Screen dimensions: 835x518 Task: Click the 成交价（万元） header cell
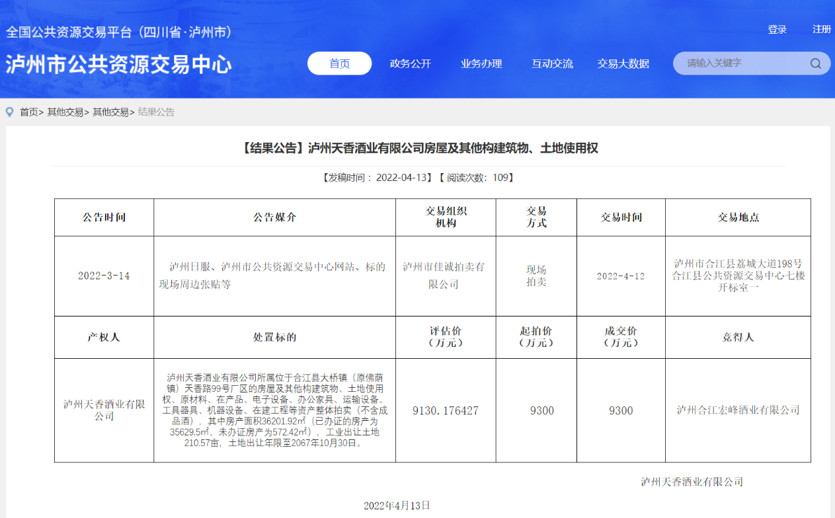click(621, 337)
